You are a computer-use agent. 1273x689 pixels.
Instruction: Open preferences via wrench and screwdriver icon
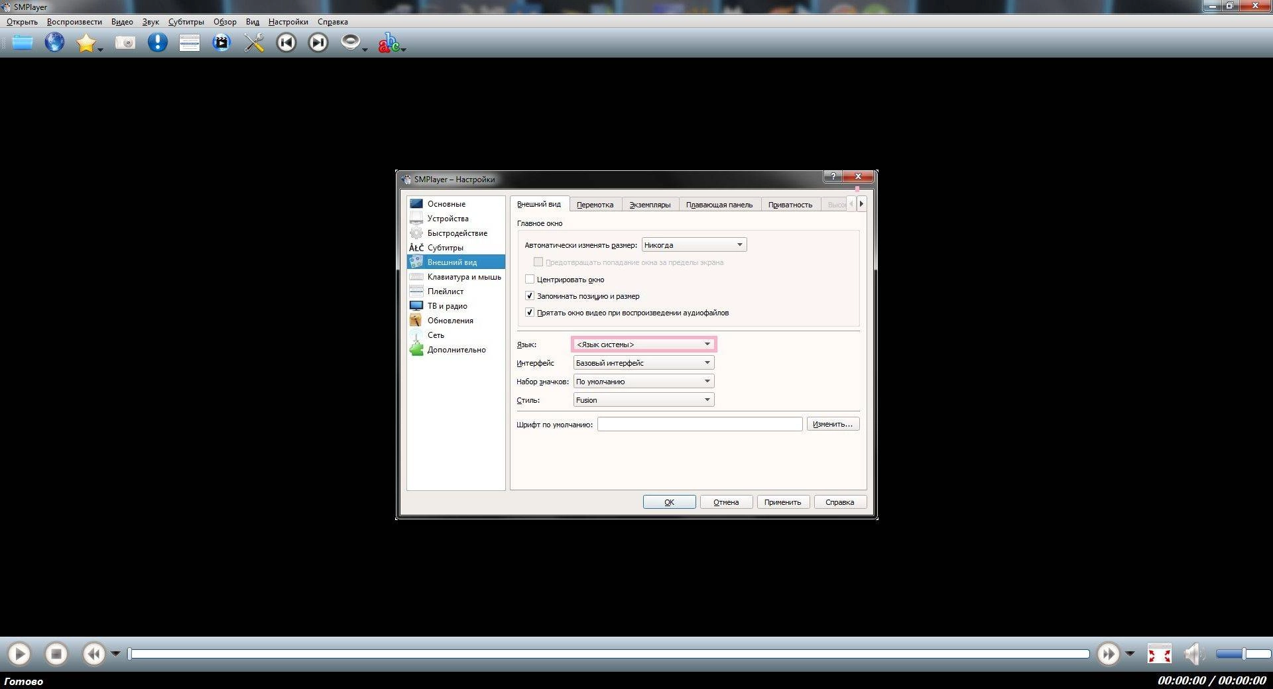[x=254, y=43]
